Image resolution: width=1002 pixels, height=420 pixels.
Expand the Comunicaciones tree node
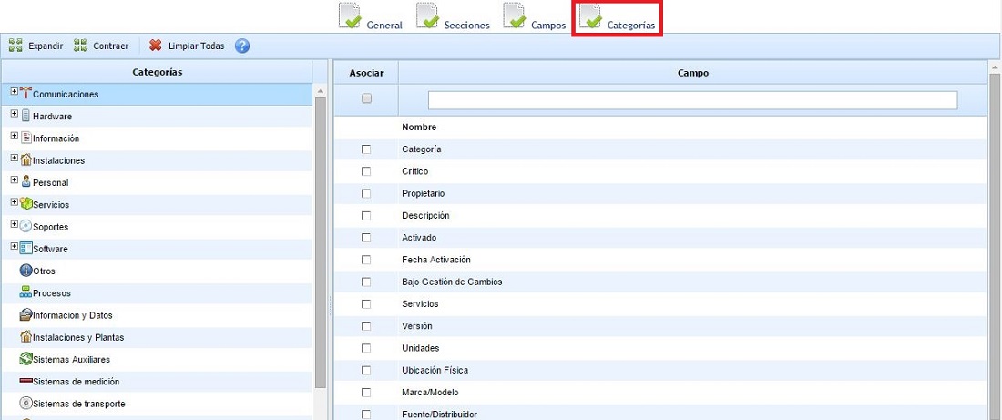[15, 92]
